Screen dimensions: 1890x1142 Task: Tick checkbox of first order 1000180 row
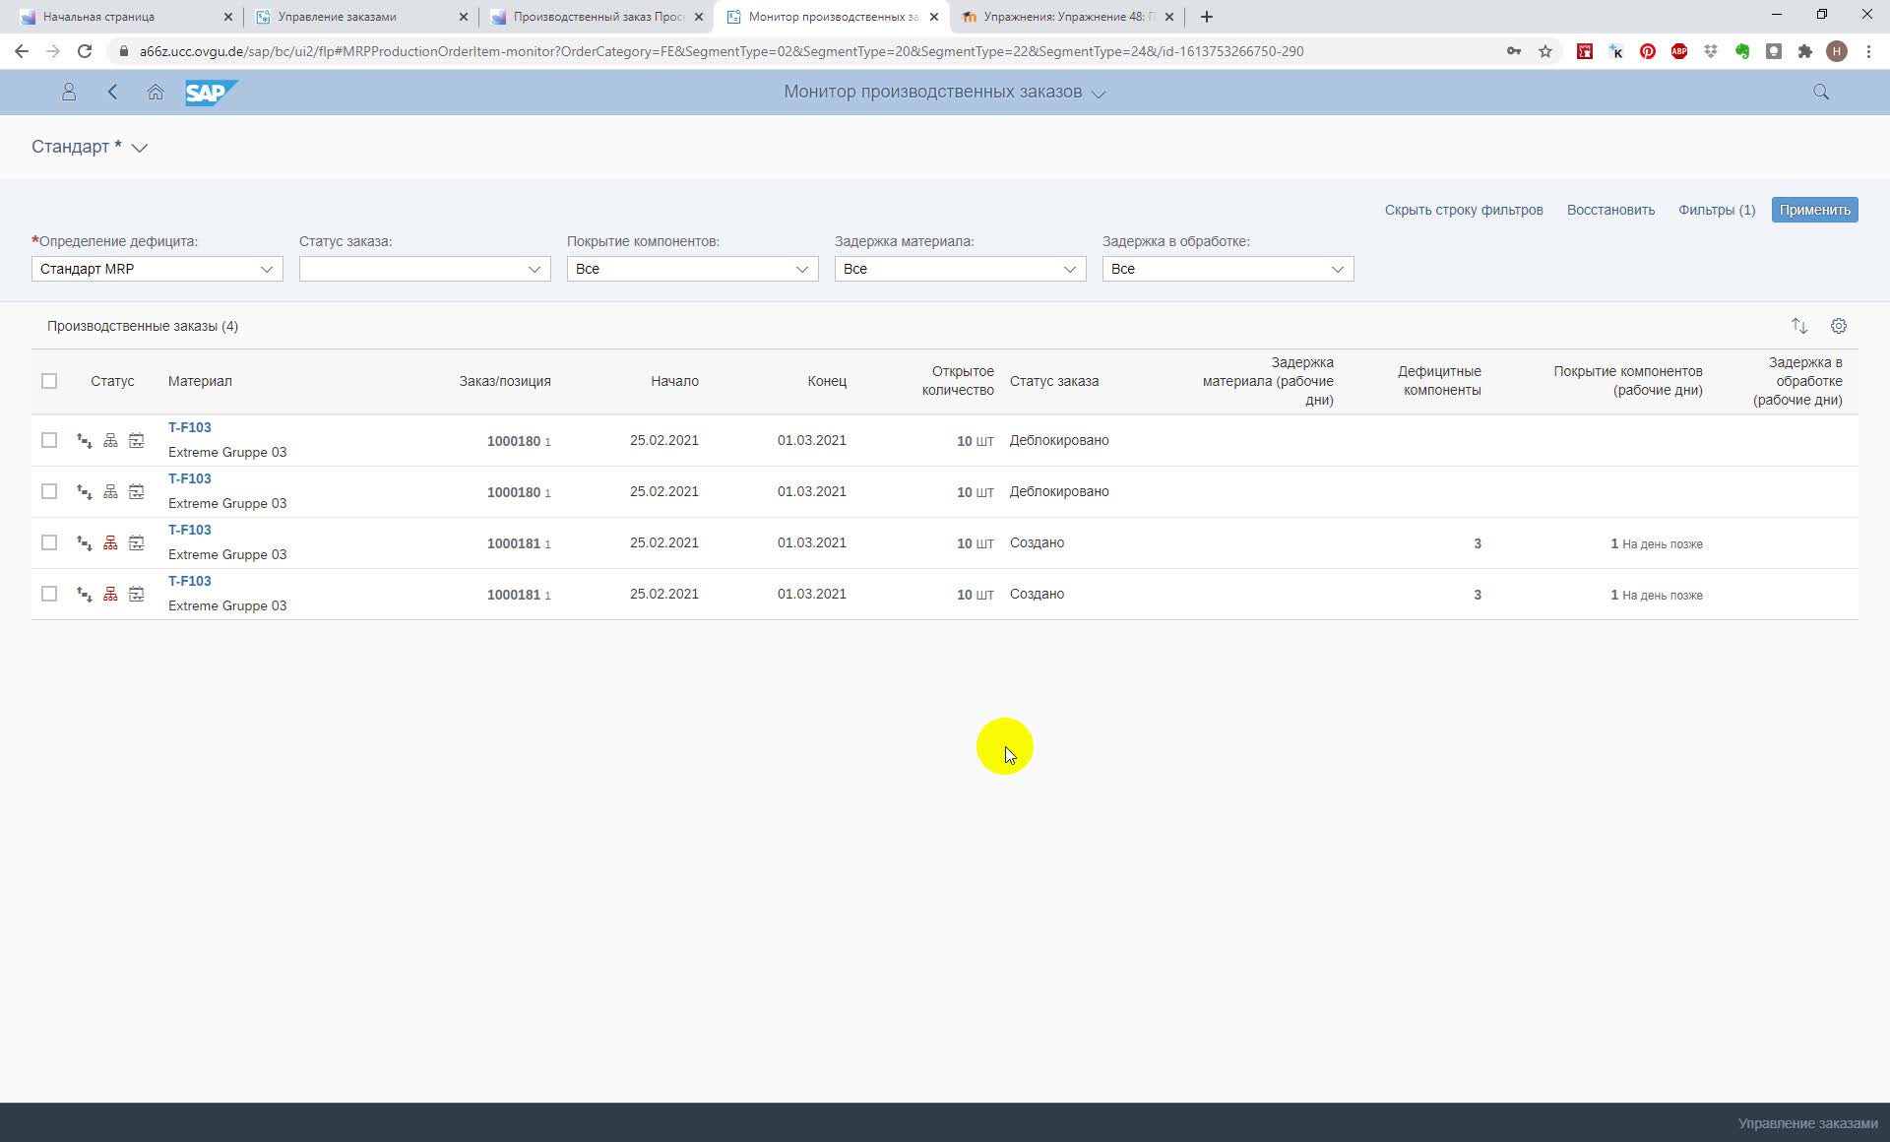pyautogui.click(x=49, y=440)
